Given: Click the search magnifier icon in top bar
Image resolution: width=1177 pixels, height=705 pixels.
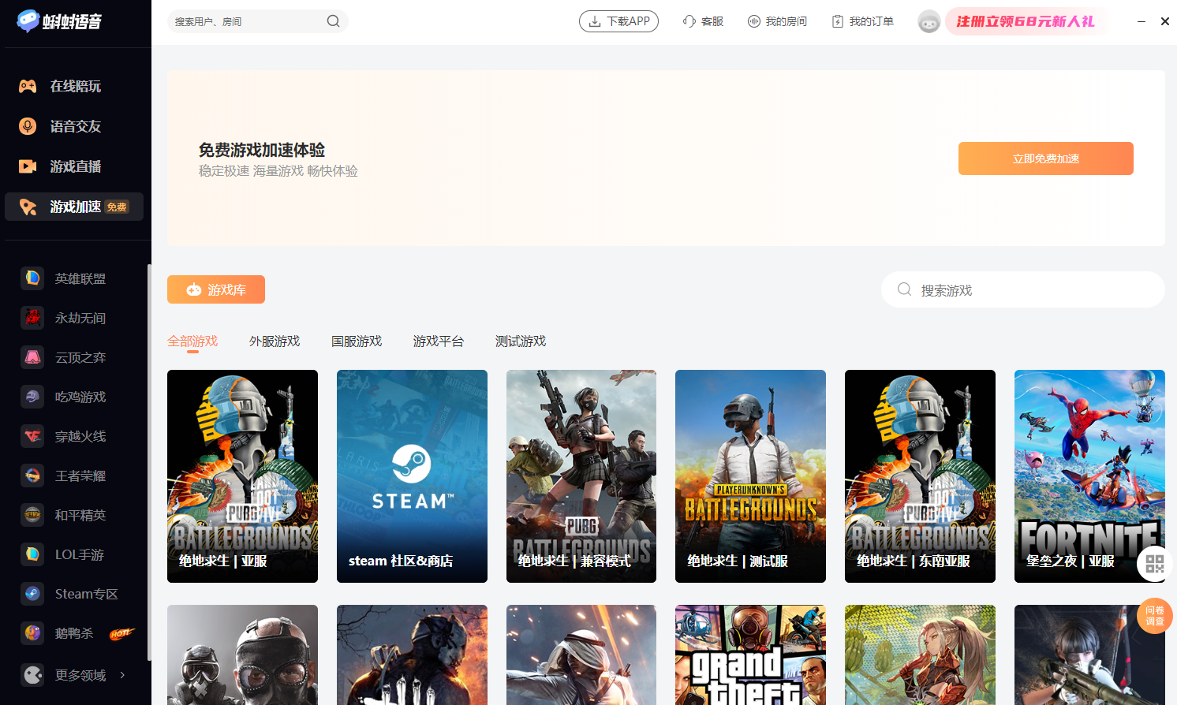Looking at the screenshot, I should tap(333, 21).
